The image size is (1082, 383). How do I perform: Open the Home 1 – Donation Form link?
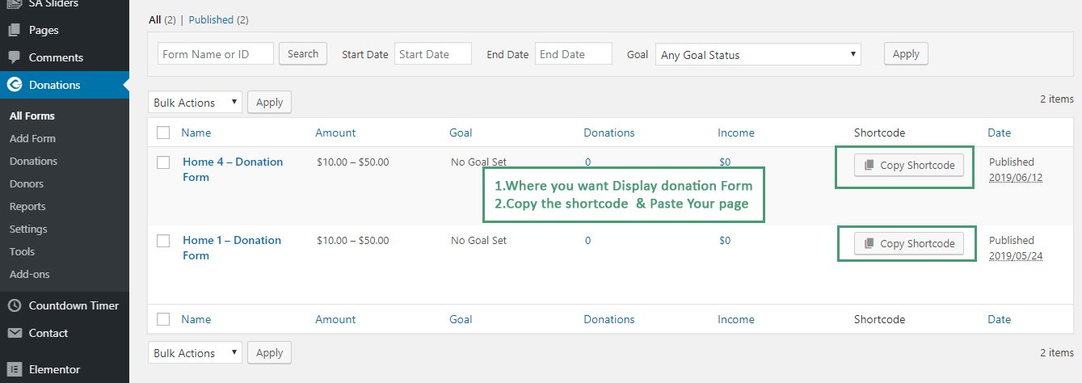click(232, 248)
